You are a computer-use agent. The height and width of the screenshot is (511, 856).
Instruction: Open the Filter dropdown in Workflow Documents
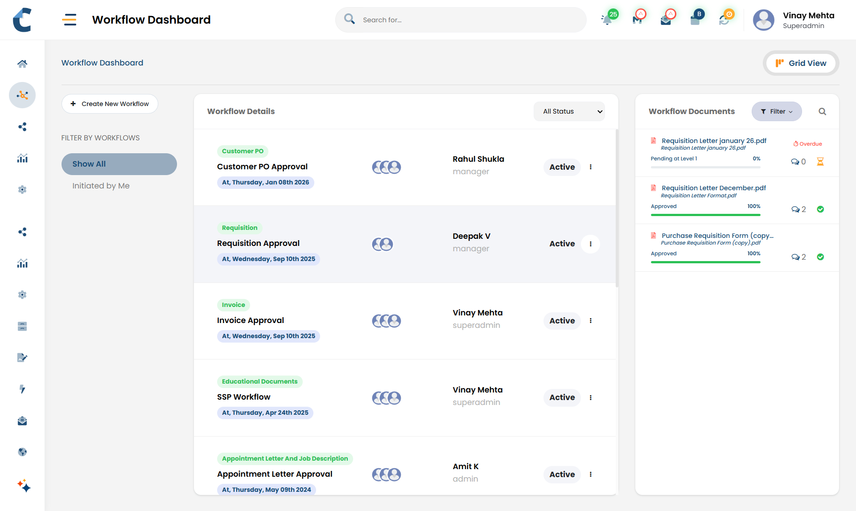(776, 111)
